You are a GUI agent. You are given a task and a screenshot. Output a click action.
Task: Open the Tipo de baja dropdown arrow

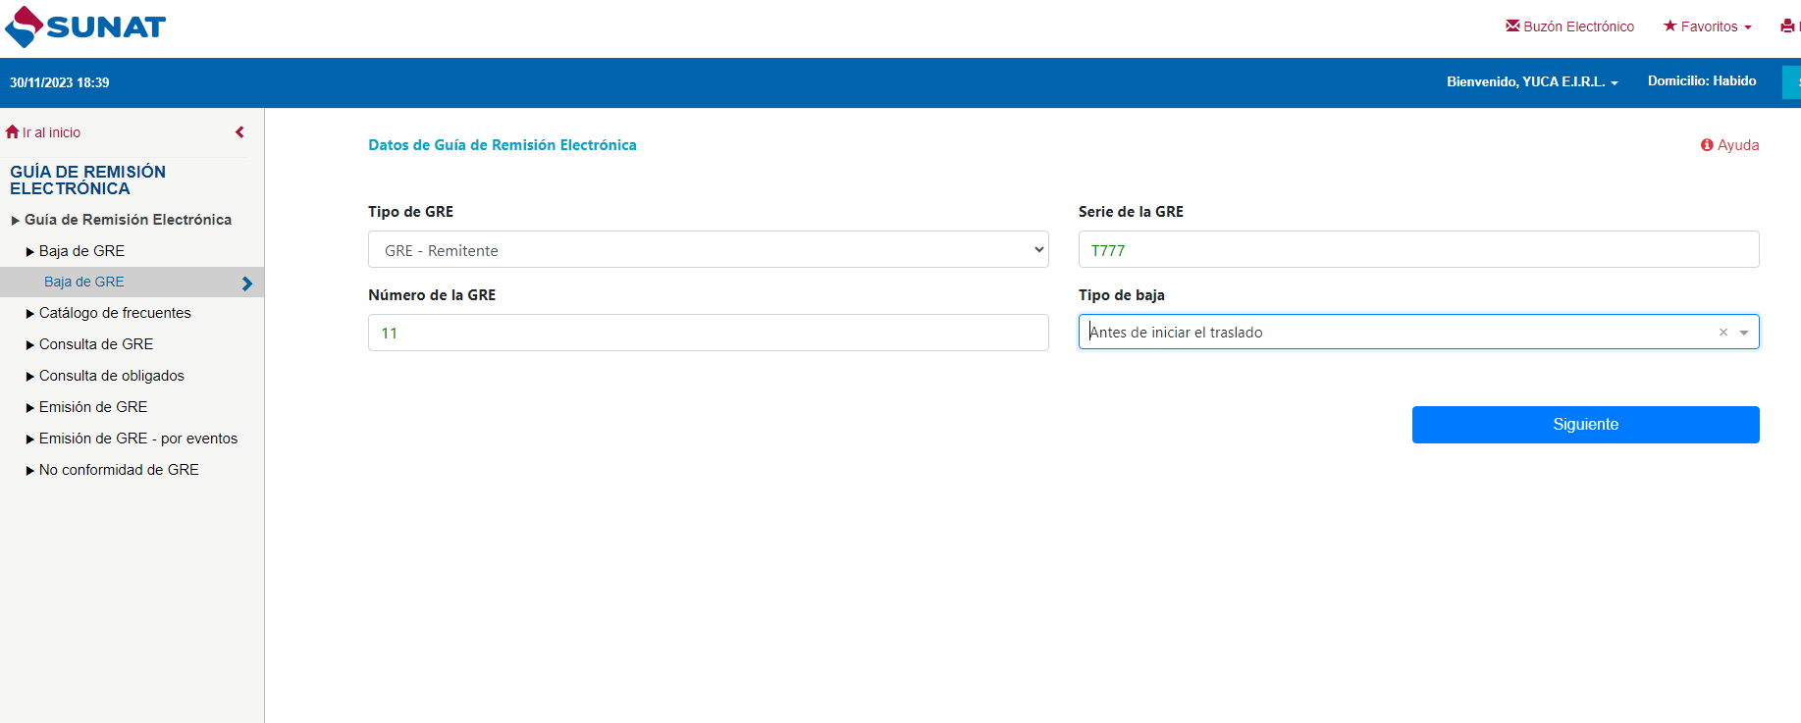click(1744, 333)
